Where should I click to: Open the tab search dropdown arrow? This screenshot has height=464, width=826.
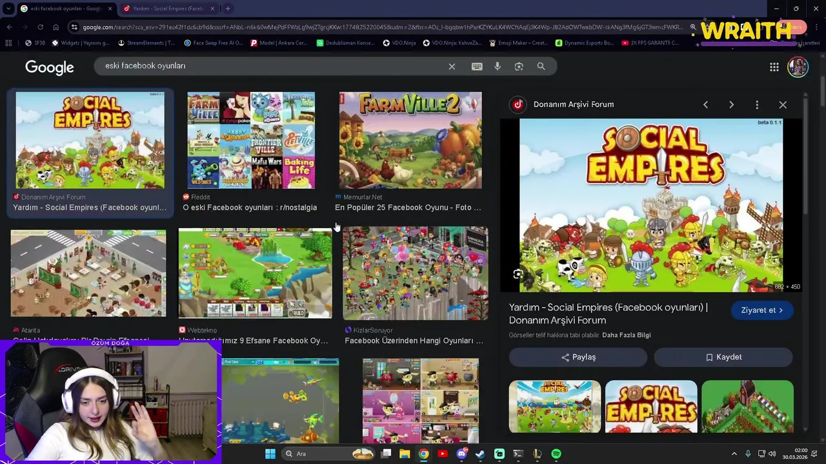[8, 8]
